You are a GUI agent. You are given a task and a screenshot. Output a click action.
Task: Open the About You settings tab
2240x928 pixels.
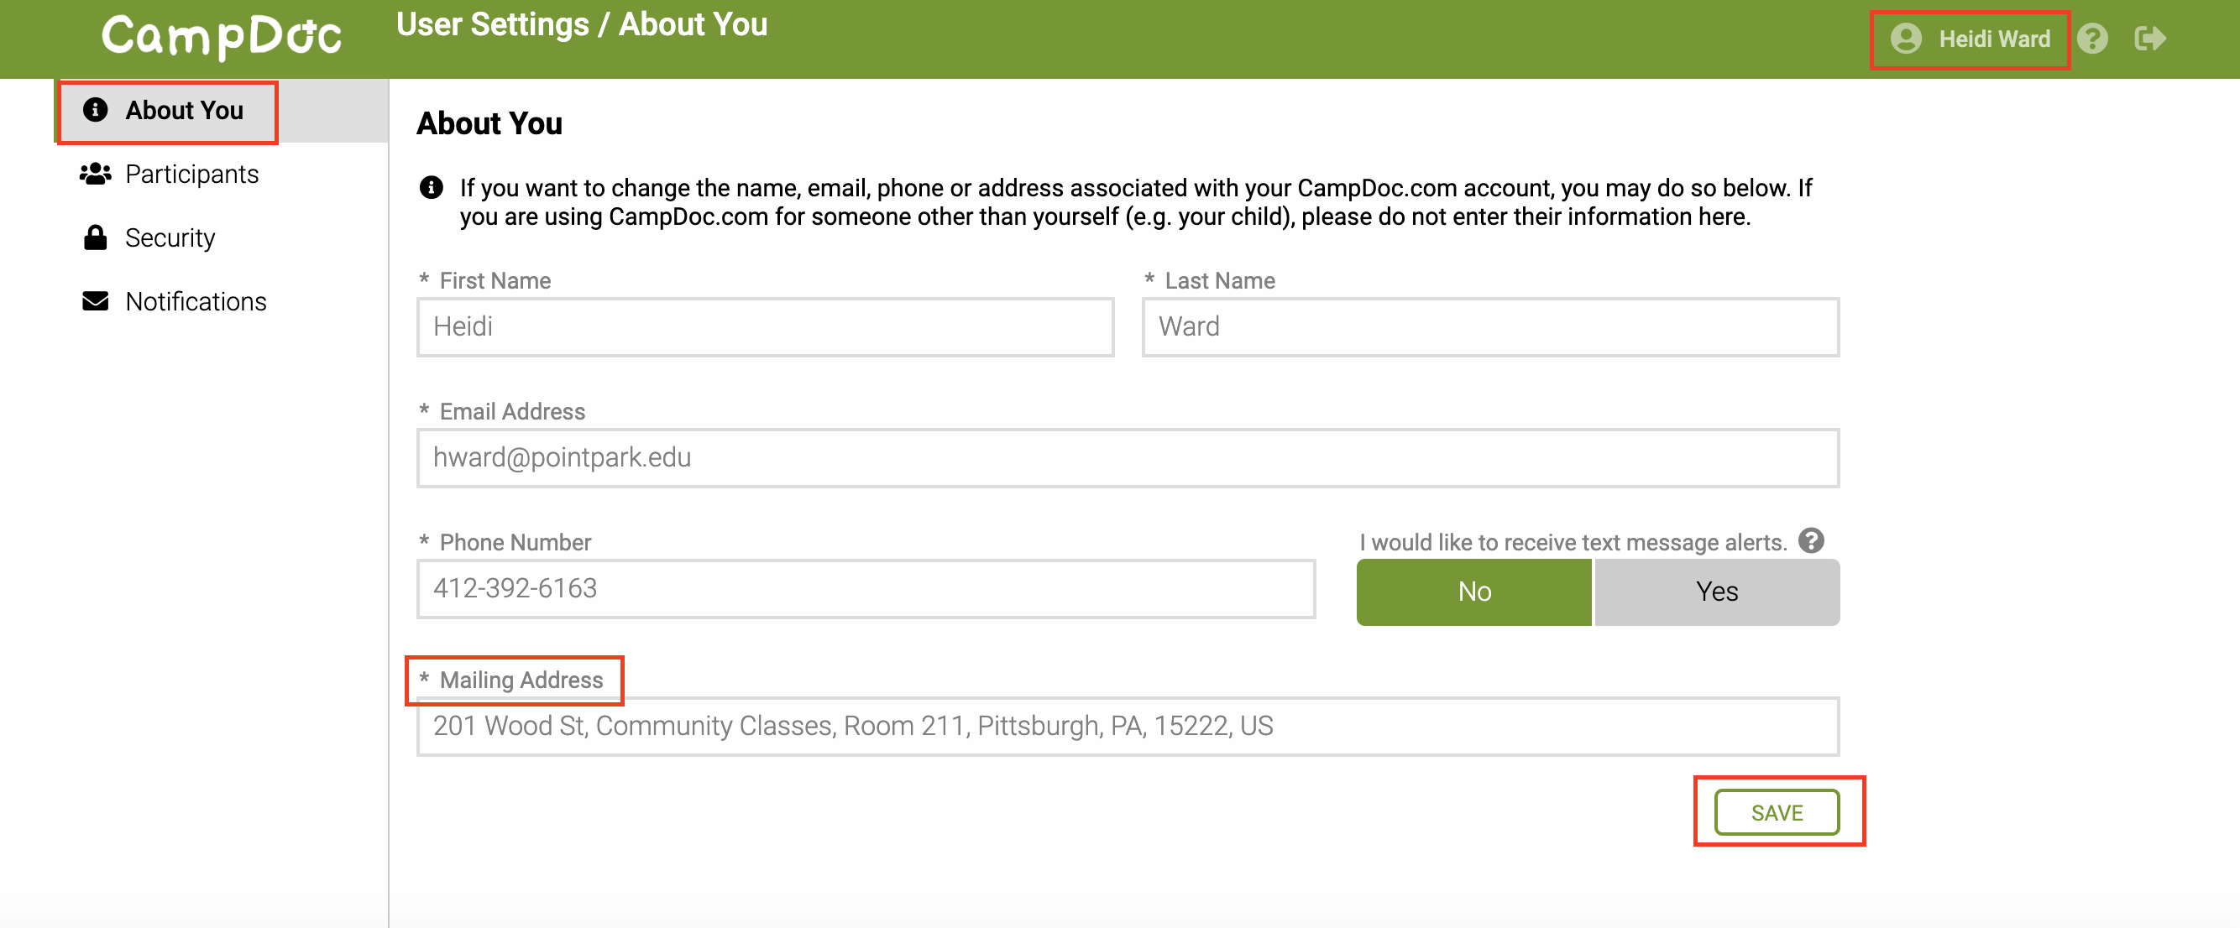click(185, 112)
